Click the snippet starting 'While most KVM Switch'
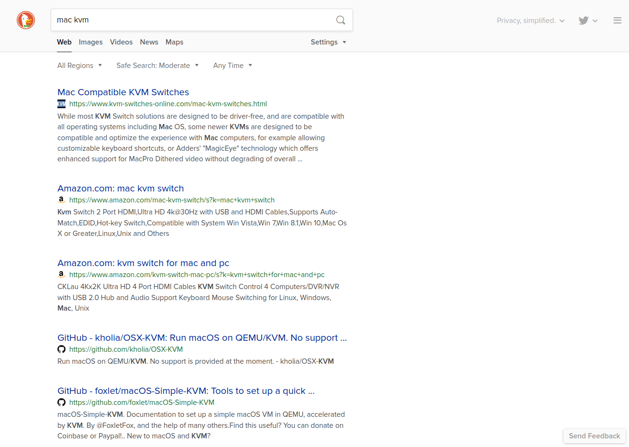Viewport: 629px width, 447px height. pos(201,138)
